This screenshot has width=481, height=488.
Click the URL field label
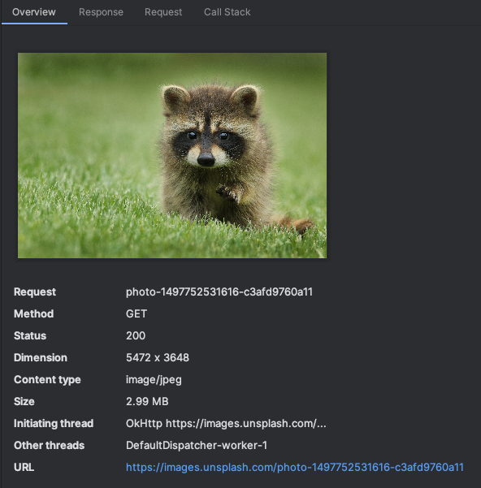(x=24, y=467)
